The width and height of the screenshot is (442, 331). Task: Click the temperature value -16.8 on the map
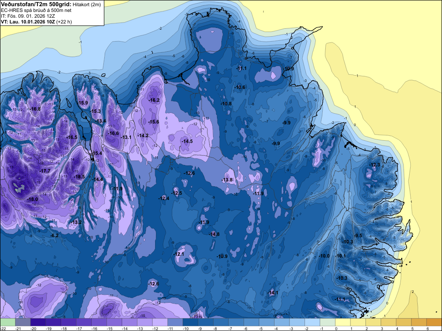tap(36, 109)
